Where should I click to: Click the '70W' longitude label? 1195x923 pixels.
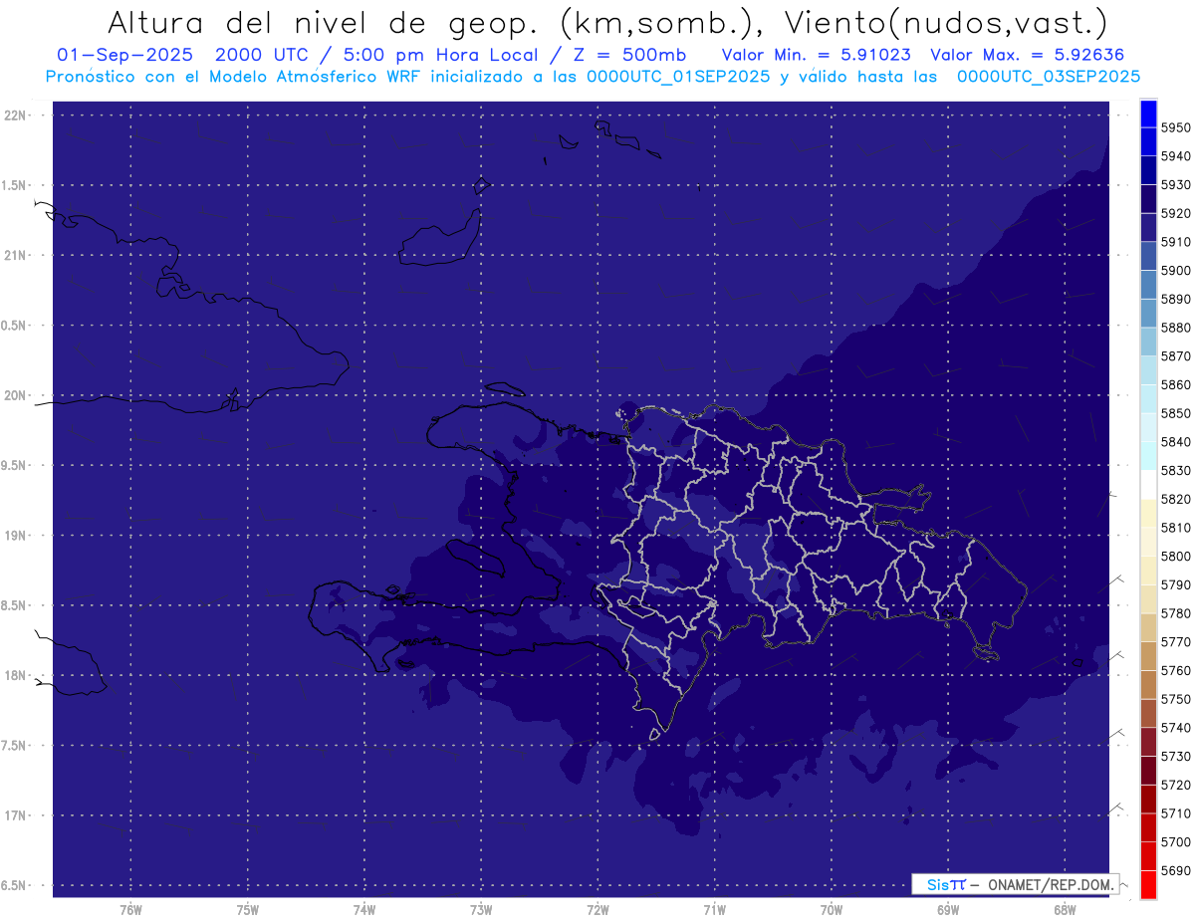[832, 909]
